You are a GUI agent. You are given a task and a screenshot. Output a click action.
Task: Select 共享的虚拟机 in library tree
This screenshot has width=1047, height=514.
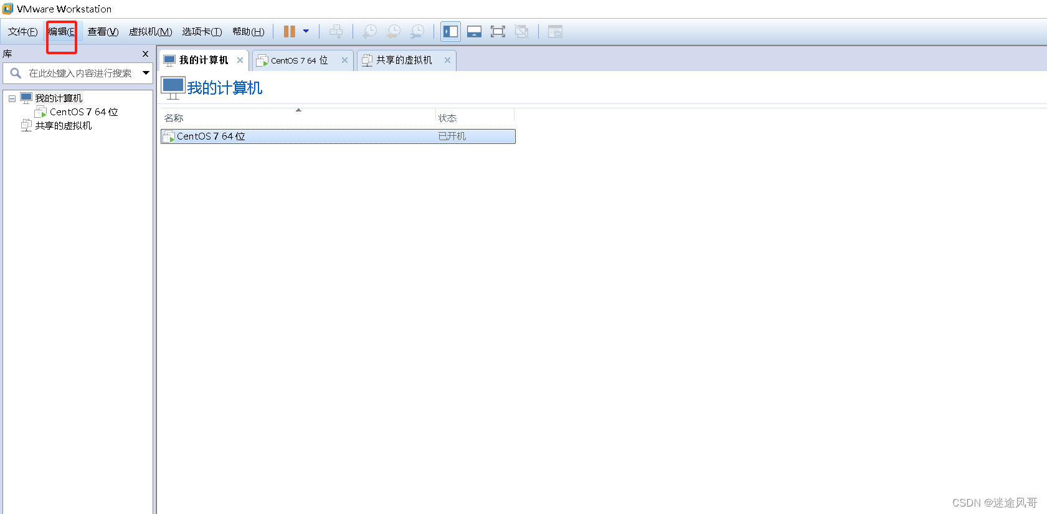(x=63, y=126)
